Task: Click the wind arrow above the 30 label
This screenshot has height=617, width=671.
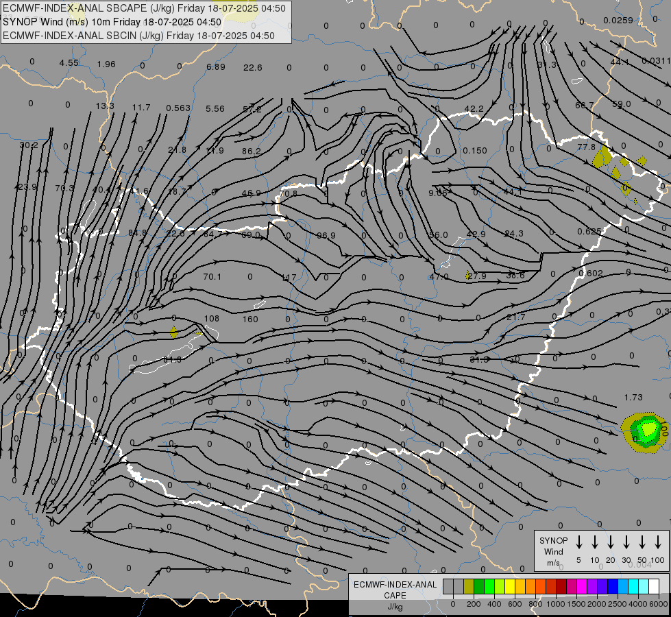Action: click(x=626, y=542)
